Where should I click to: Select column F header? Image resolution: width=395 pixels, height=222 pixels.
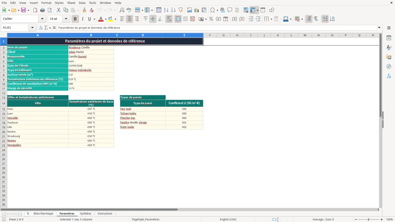click(x=210, y=35)
